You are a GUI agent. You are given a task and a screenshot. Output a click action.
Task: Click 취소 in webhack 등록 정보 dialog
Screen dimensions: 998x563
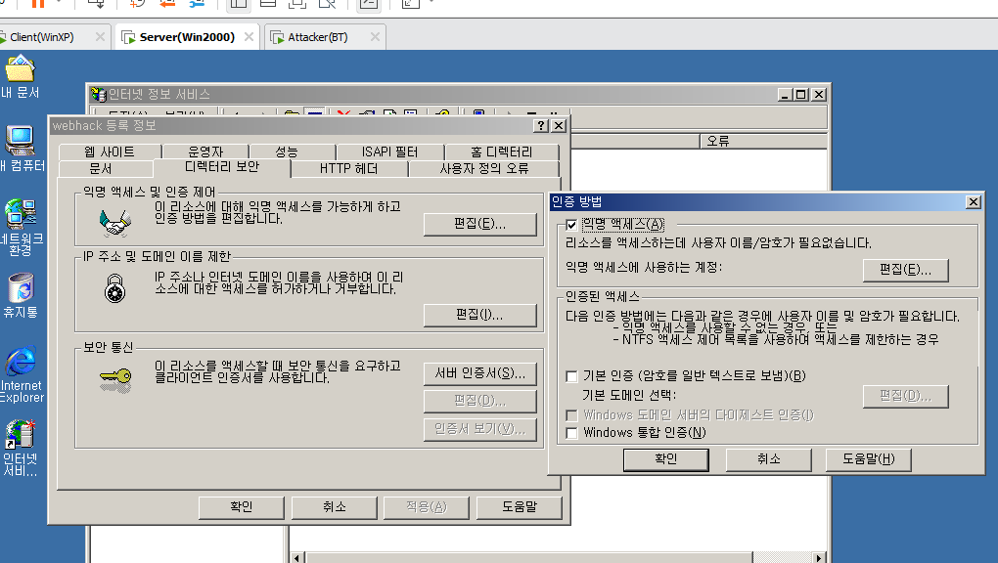[335, 507]
